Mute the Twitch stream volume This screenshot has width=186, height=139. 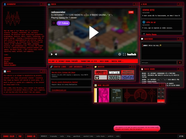tap(56, 54)
